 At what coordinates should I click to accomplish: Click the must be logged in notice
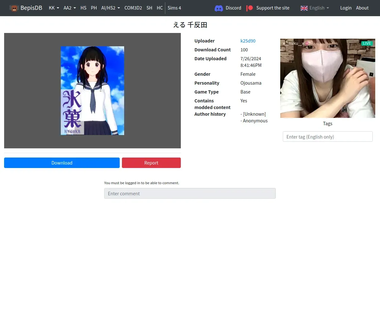click(142, 183)
